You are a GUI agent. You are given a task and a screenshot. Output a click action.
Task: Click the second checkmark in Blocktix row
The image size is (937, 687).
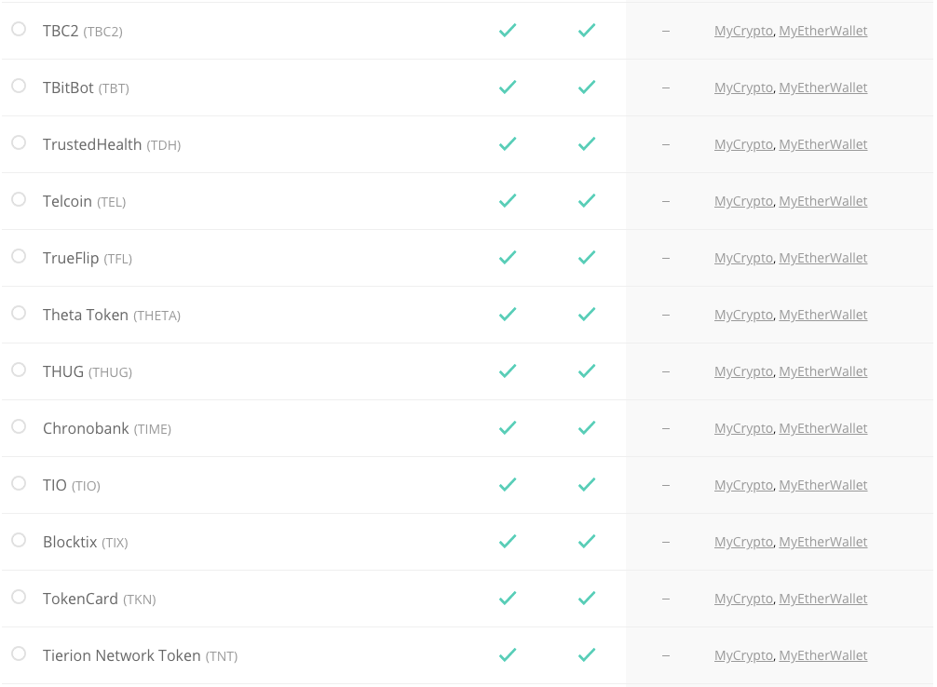(587, 542)
